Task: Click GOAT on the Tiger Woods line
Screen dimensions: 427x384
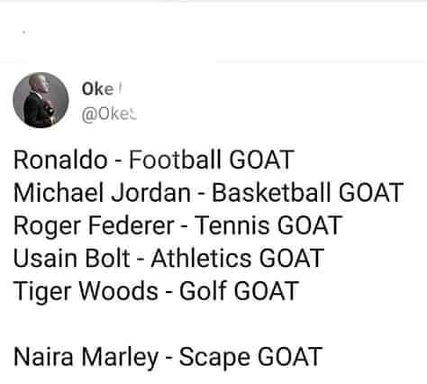Action: coord(266,291)
